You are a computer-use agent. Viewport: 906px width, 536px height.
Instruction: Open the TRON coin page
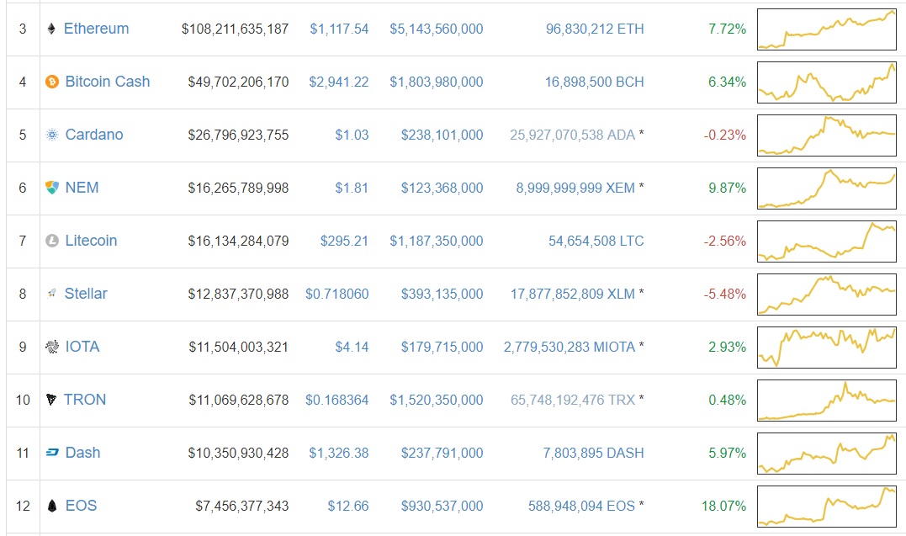(85, 400)
